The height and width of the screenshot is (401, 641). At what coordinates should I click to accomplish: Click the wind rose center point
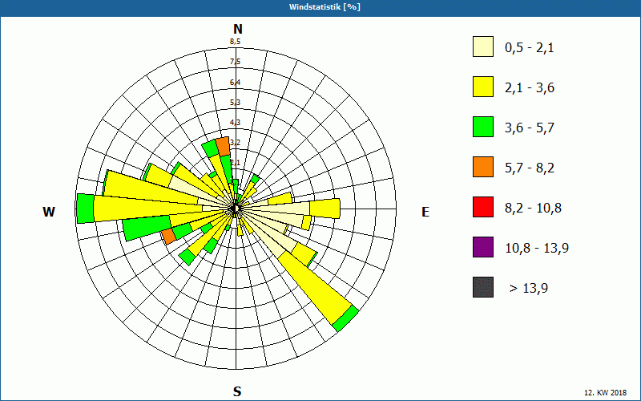coord(236,209)
